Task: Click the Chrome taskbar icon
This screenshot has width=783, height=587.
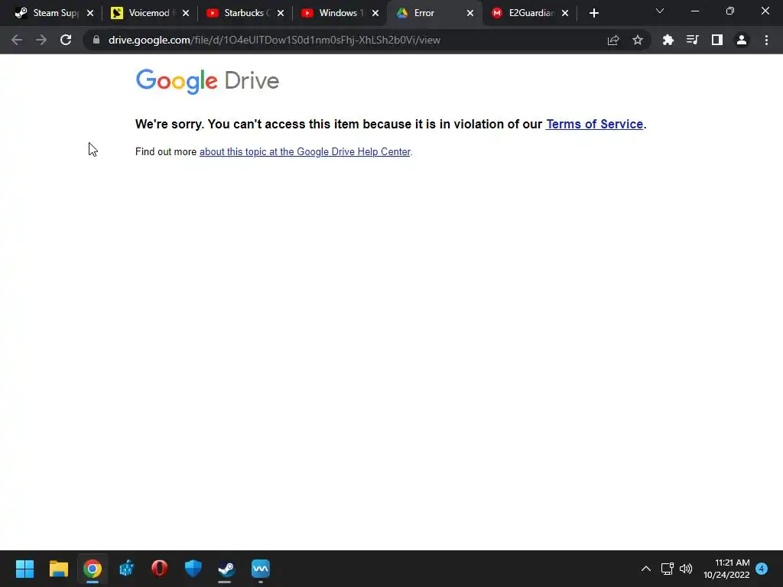Action: click(93, 569)
